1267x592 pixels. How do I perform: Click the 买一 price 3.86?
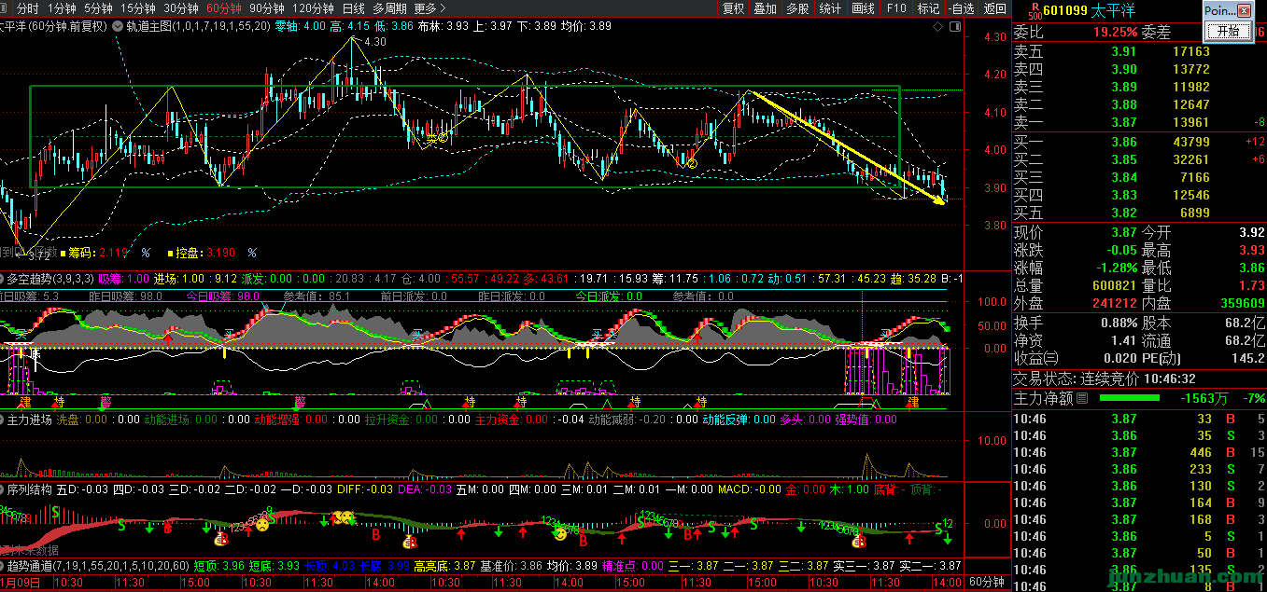coord(1124,142)
